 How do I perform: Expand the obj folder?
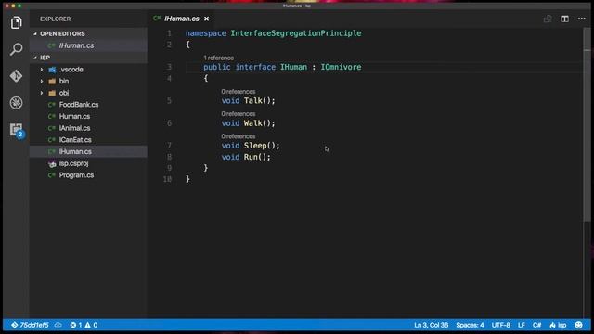pyautogui.click(x=42, y=93)
